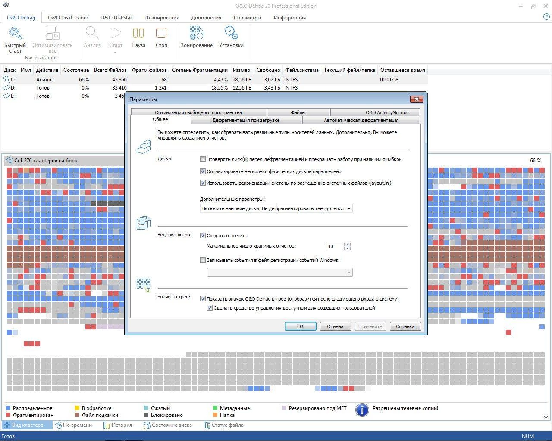Toggle the Создавать отчеты checkbox
Image resolution: width=552 pixels, height=441 pixels.
[x=203, y=236]
